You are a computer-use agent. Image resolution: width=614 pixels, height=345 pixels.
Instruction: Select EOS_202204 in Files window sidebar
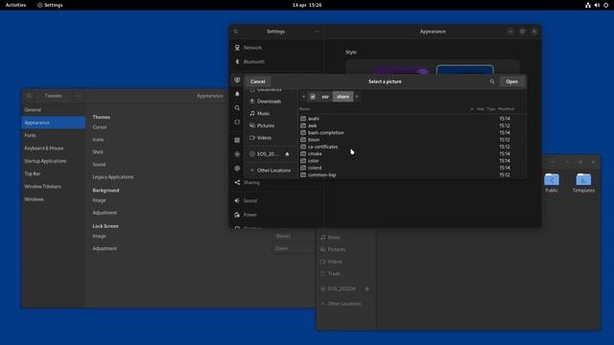point(342,288)
